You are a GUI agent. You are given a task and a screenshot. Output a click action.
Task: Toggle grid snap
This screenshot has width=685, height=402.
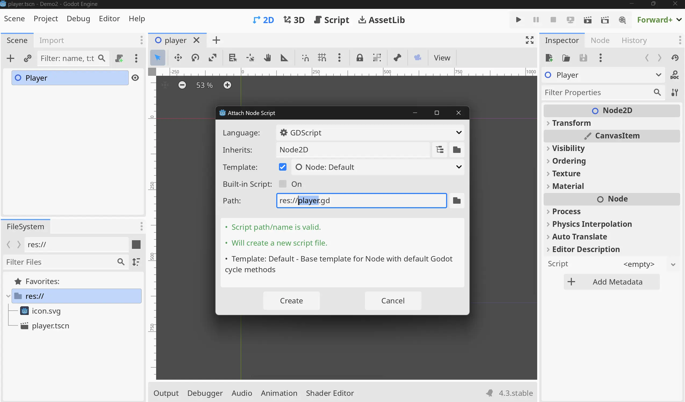[322, 58]
